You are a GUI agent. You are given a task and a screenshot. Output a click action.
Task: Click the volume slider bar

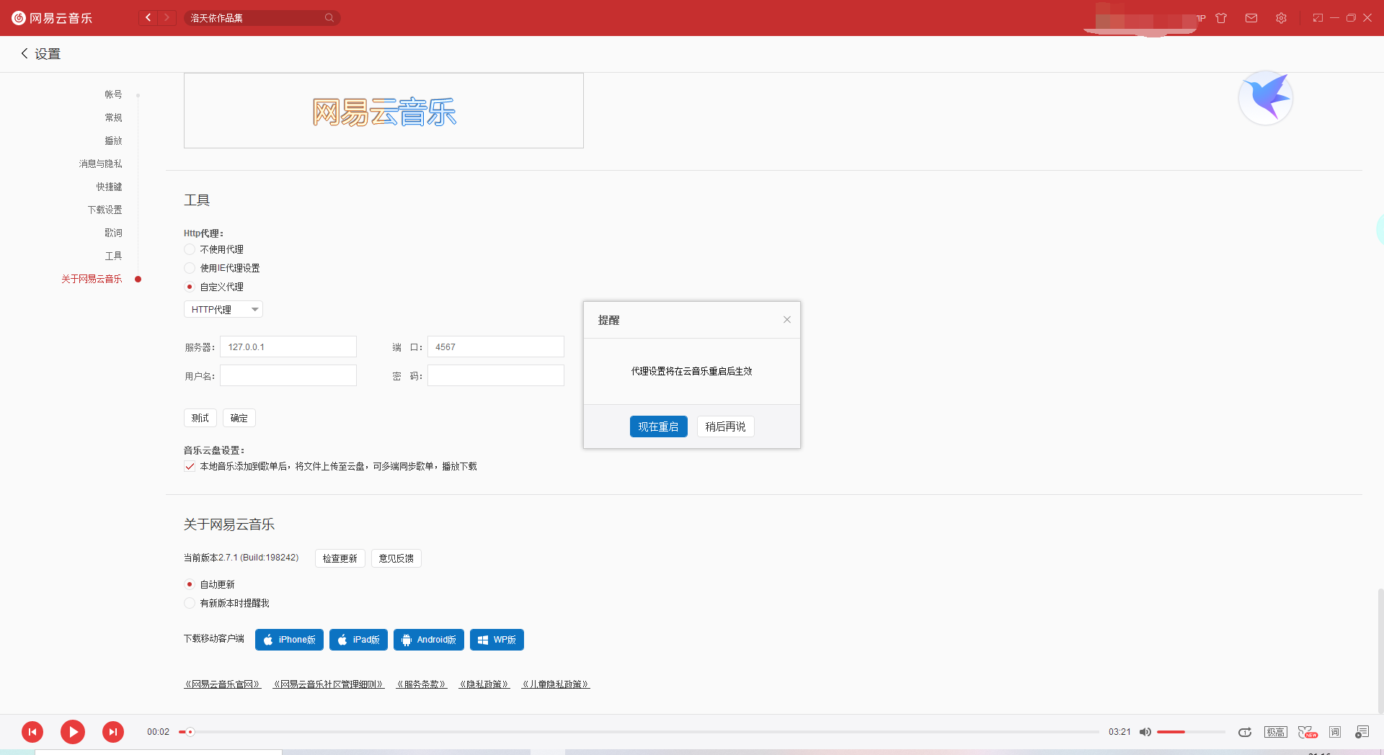[x=1191, y=732]
